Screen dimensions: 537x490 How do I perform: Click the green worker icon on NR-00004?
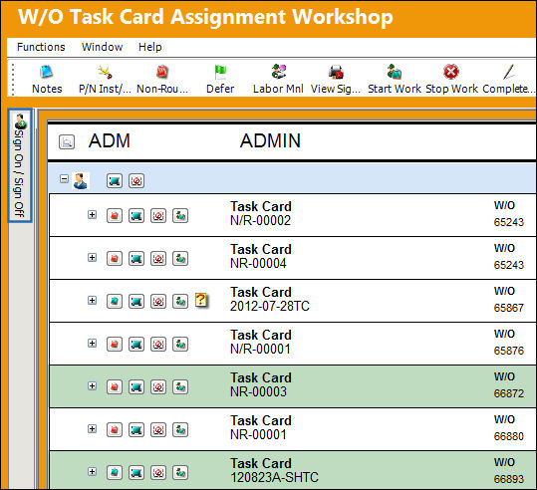click(180, 259)
